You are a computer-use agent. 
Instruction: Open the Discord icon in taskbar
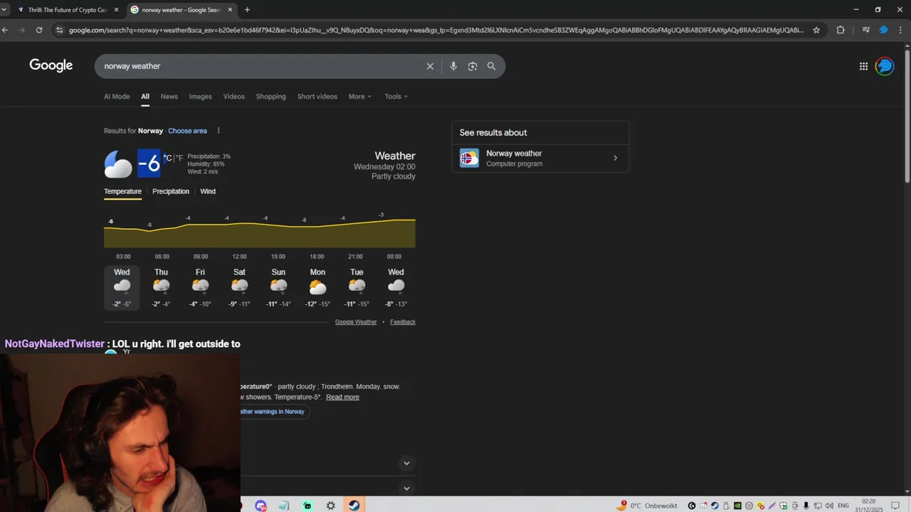click(261, 506)
